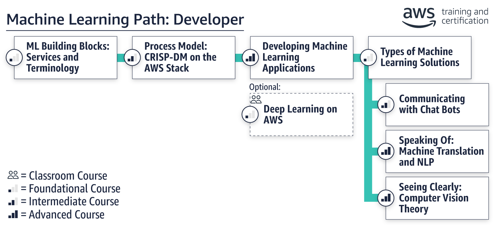Open Types of Machine Learning Solutions course

coord(420,58)
